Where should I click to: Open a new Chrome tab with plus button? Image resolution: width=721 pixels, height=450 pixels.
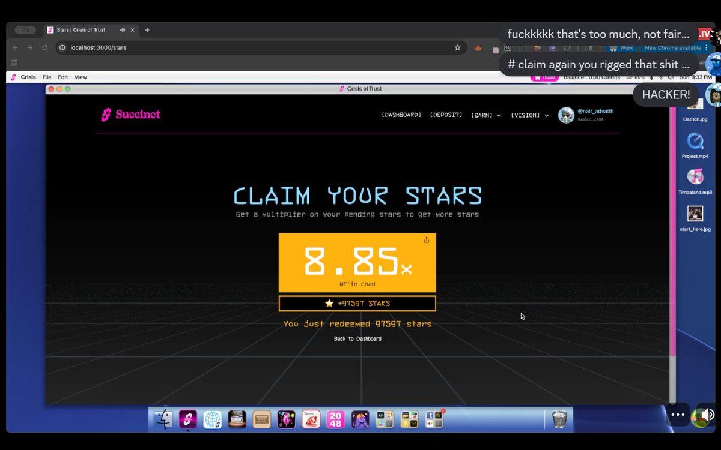147,30
